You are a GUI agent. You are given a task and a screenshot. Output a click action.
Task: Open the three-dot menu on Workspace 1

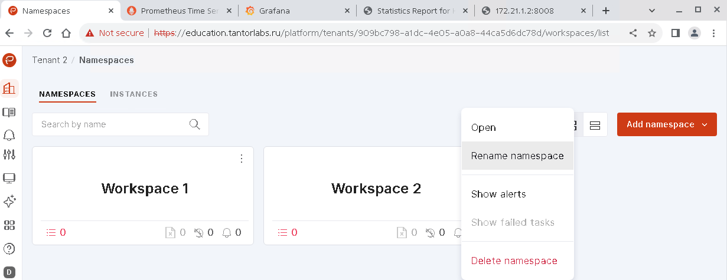(x=241, y=159)
